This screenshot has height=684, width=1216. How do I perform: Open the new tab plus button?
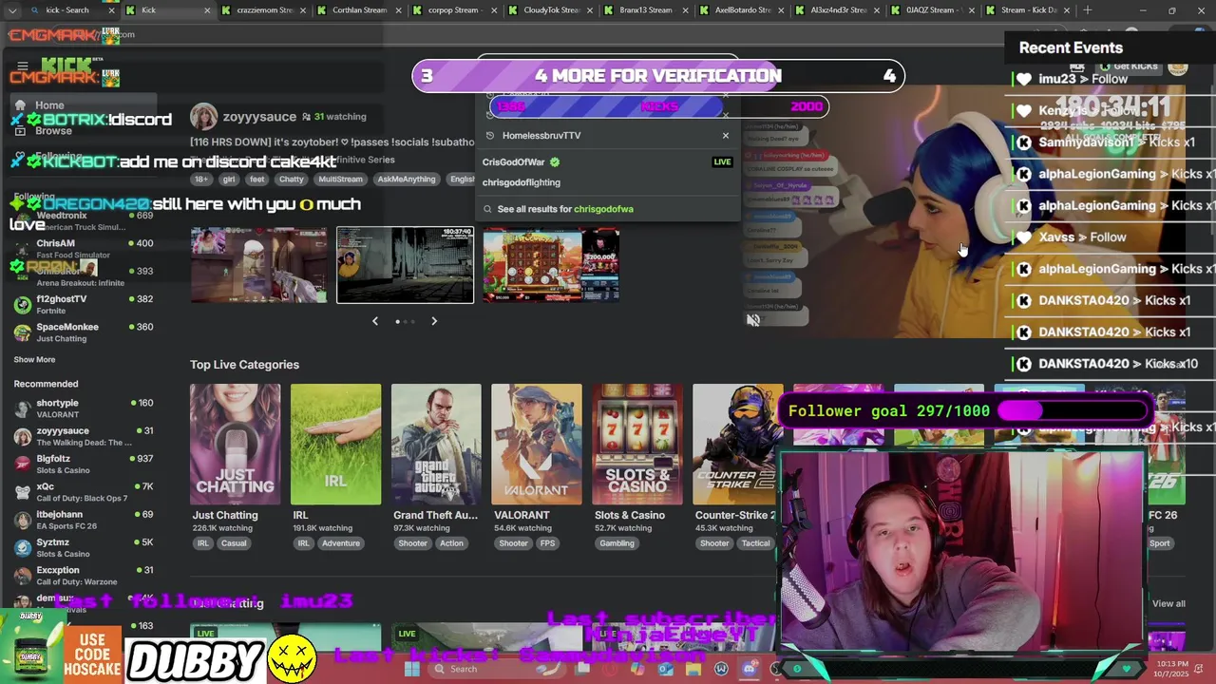click(1088, 10)
